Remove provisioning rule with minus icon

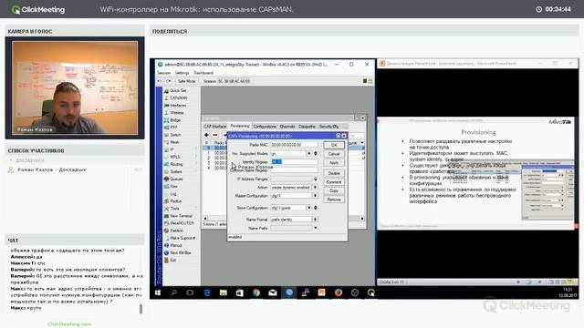[x=215, y=135]
